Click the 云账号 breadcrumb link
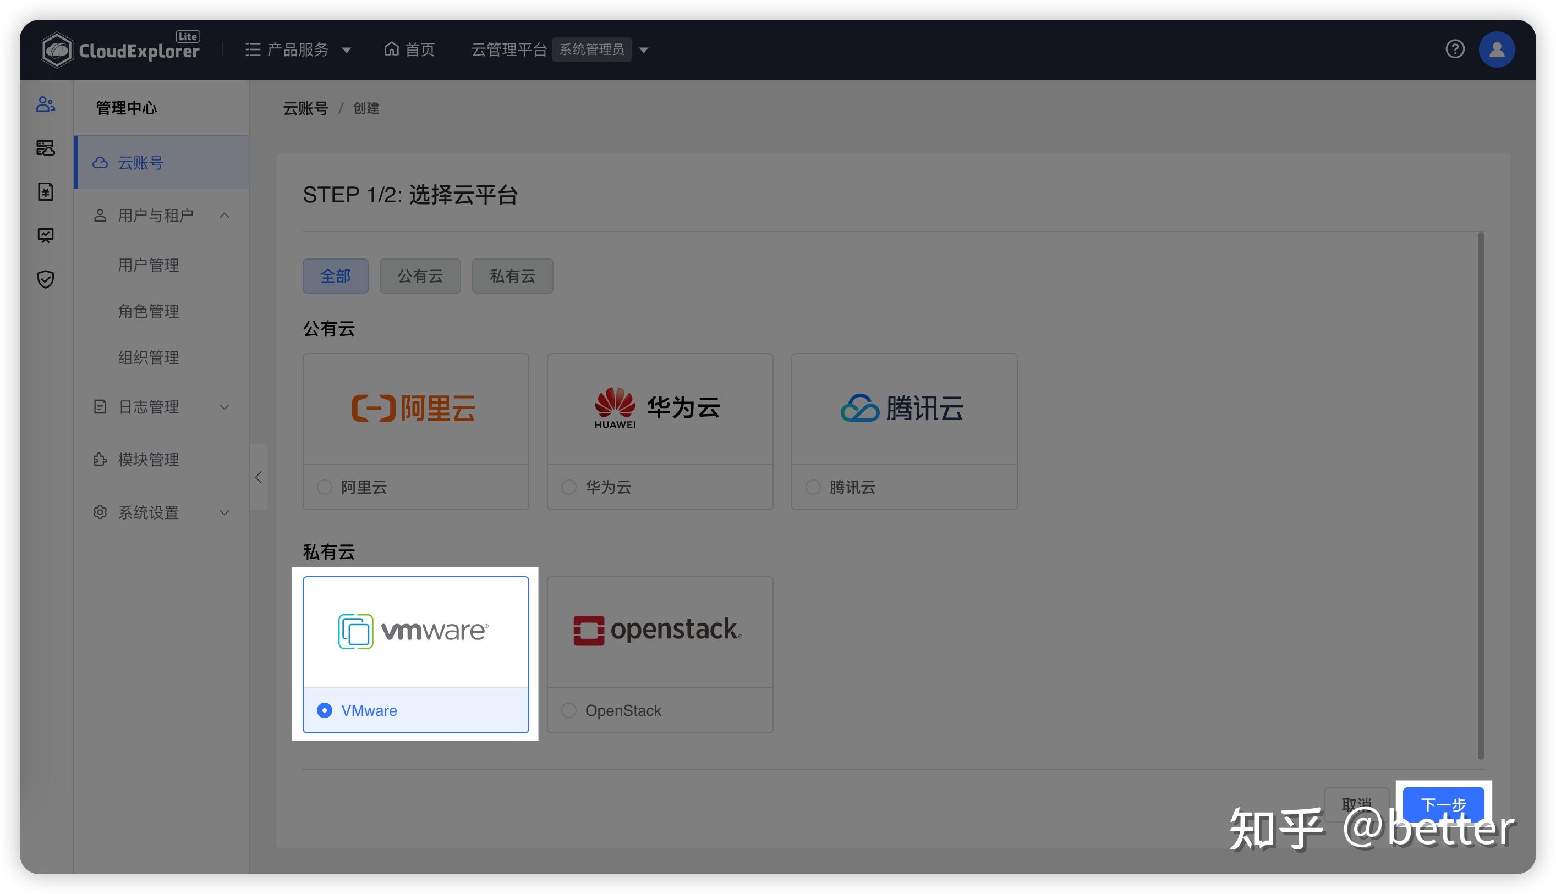 (305, 108)
